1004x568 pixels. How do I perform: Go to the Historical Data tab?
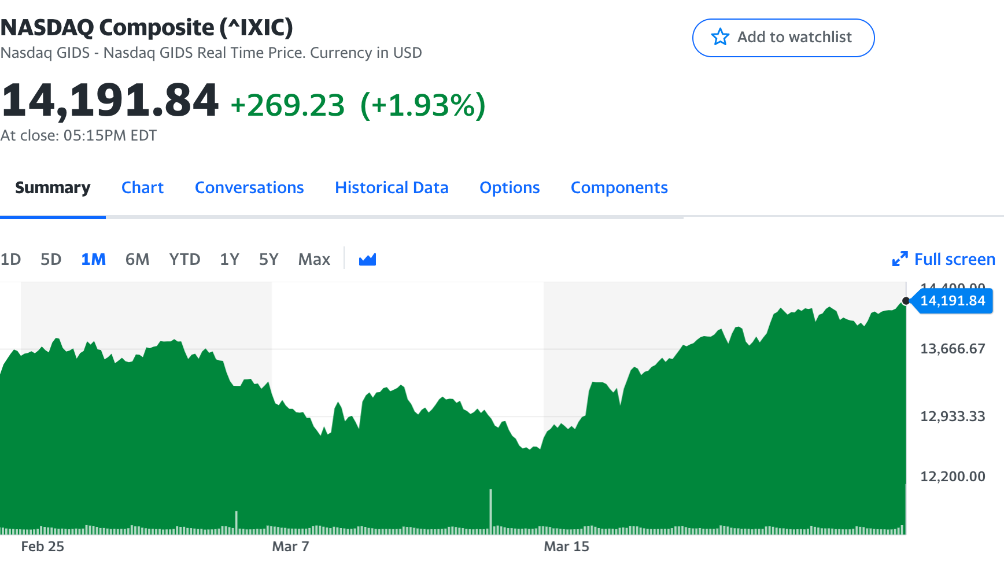pyautogui.click(x=392, y=187)
